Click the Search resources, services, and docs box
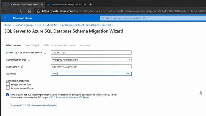This screenshot has height=116, width=206. [153, 18]
